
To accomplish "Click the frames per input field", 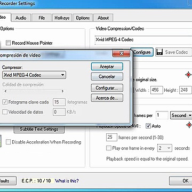I will pyautogui.click(x=162, y=115).
